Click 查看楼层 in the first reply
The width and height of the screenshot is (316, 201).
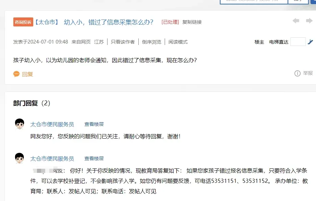click(94, 124)
